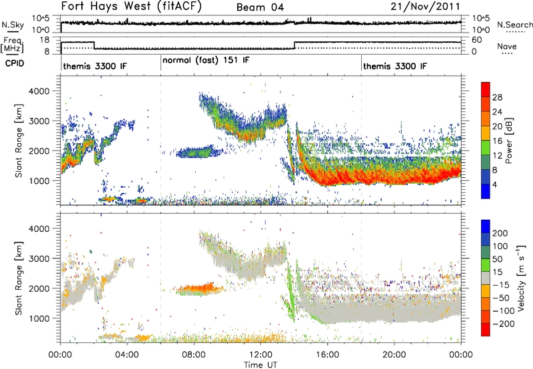
Task: Click the '12:00' time axis label
Action: coord(261,355)
